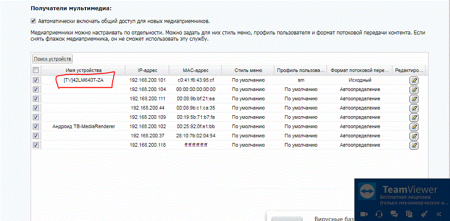Toggle select-all checkbox in table header

click(x=36, y=70)
